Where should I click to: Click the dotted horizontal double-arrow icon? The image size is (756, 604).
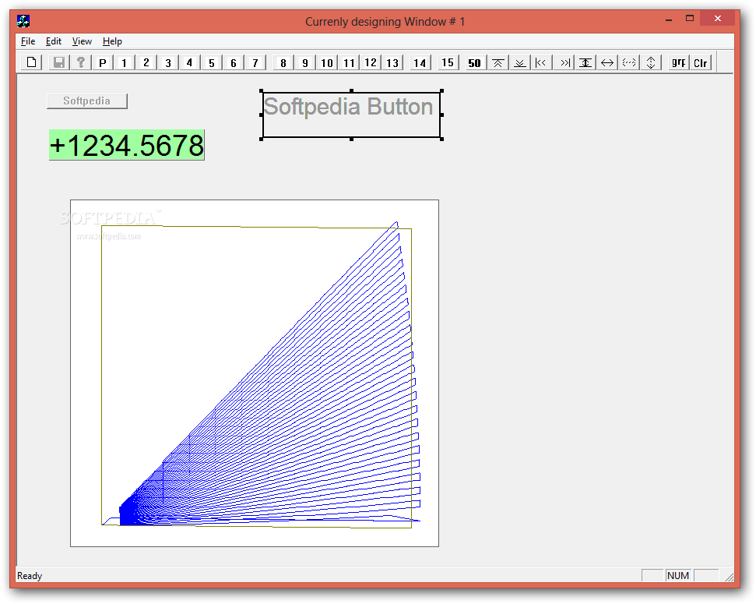(629, 62)
